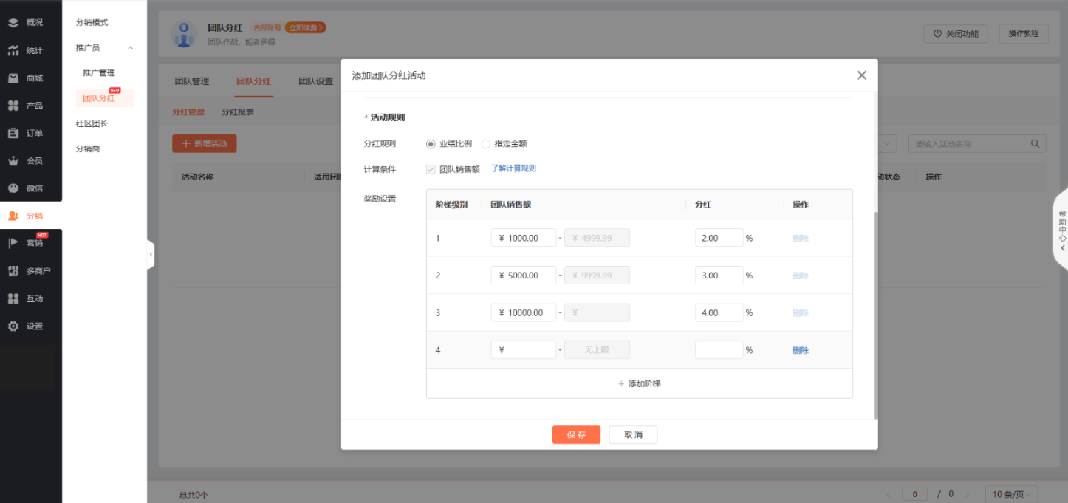Image resolution: width=1068 pixels, height=503 pixels.
Task: Click the search magnifier icon
Action: coord(1036,143)
